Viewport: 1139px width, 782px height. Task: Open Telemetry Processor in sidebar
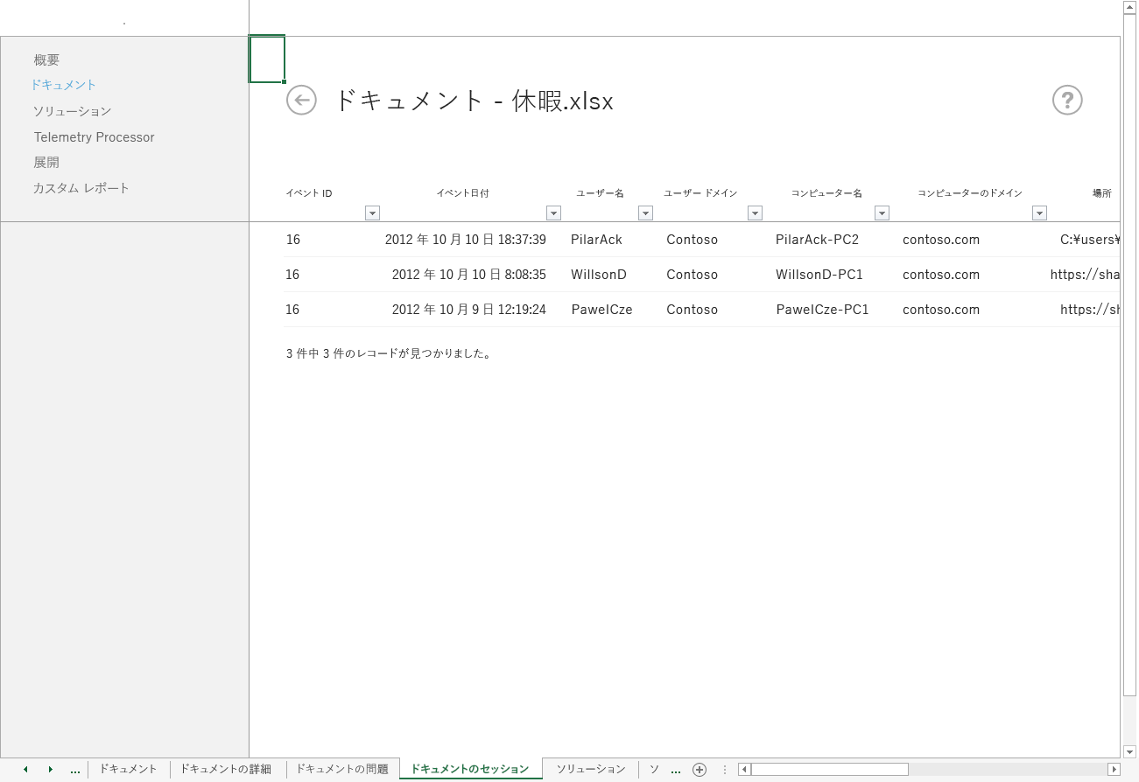[x=94, y=137]
